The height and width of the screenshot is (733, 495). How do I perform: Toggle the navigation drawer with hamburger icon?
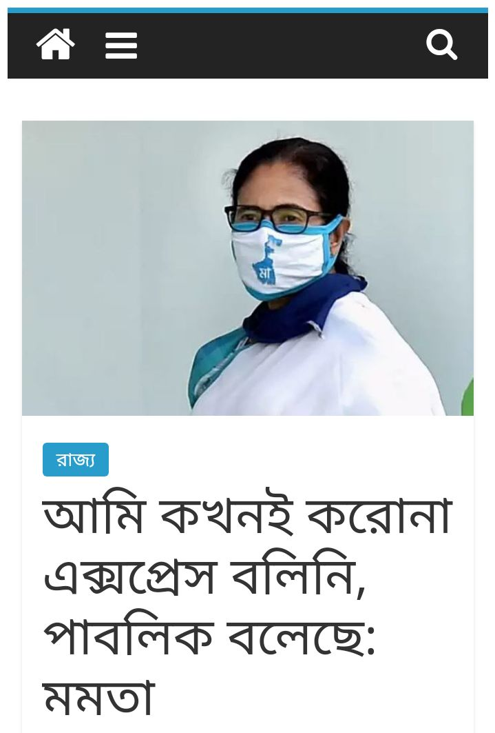pyautogui.click(x=121, y=46)
